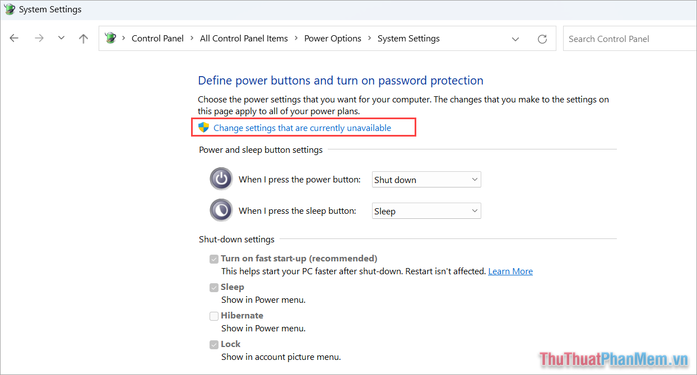Open the sleep button action dropdown

coord(426,210)
